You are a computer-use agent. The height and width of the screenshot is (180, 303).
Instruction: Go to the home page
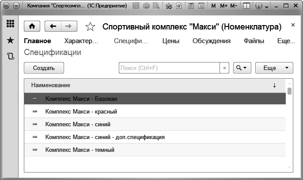32,26
